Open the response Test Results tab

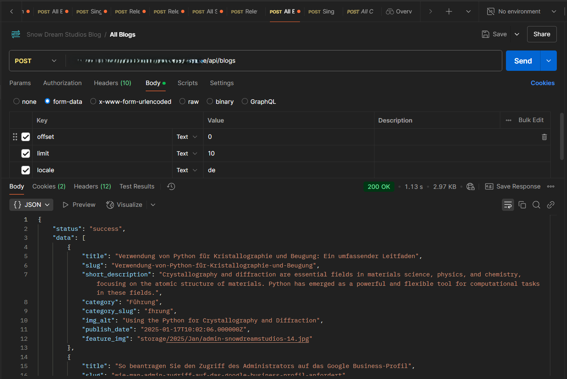pos(137,186)
